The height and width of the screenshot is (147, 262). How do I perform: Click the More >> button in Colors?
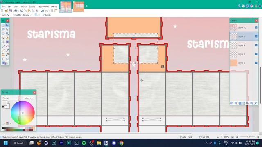coord(29,98)
